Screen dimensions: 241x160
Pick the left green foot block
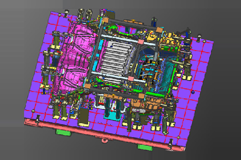click(x=63, y=132)
